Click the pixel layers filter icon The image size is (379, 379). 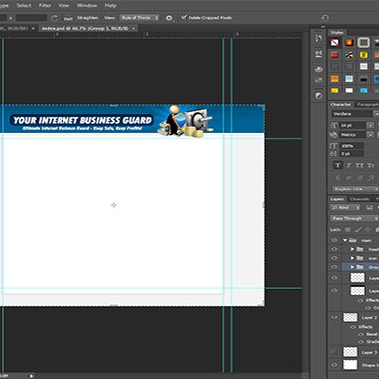click(x=369, y=208)
